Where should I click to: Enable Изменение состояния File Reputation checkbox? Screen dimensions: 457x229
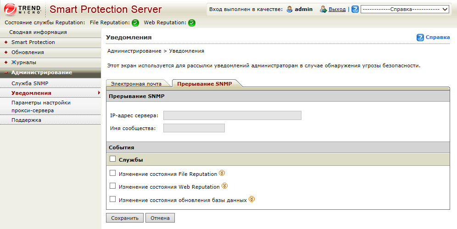tap(113, 173)
